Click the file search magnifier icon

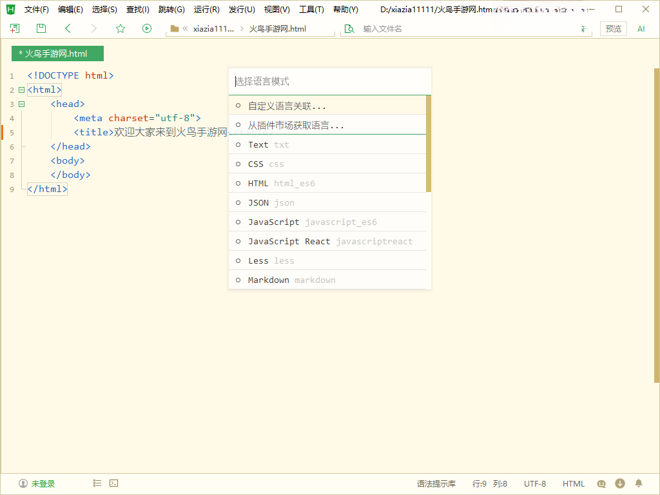pyautogui.click(x=349, y=28)
